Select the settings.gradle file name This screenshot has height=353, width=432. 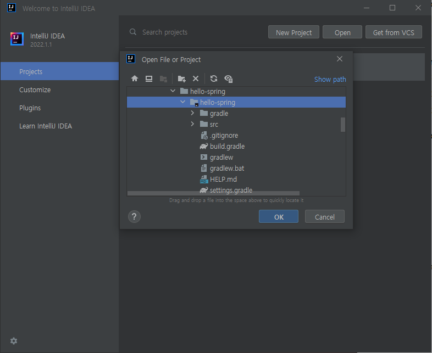click(x=231, y=190)
